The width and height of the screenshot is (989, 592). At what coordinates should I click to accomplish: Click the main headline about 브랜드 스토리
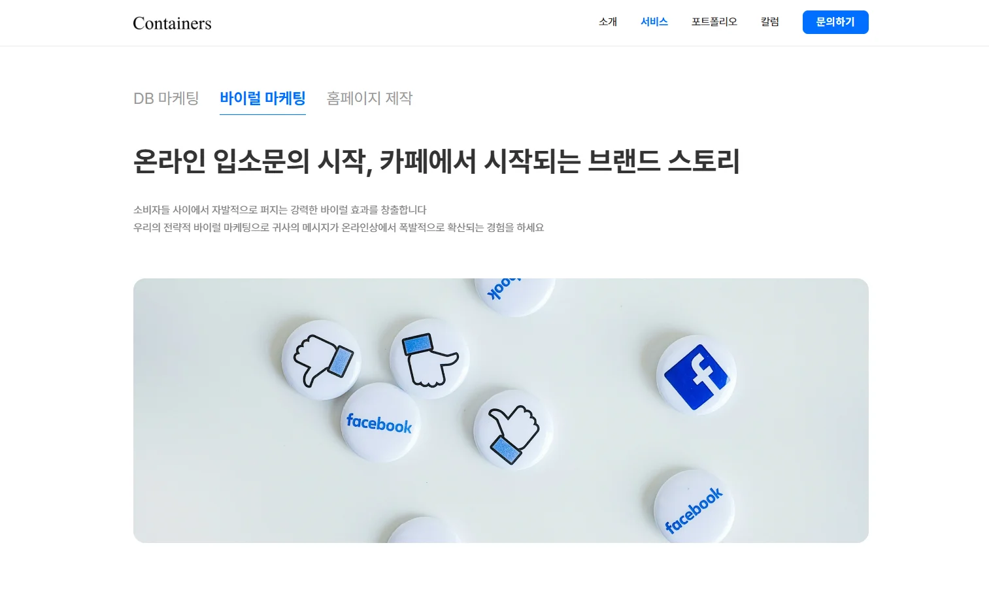(x=436, y=161)
